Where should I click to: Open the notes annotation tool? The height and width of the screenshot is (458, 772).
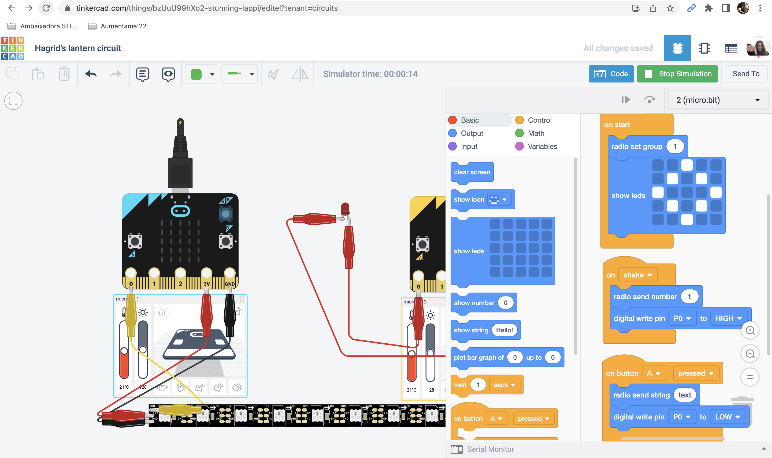(142, 74)
